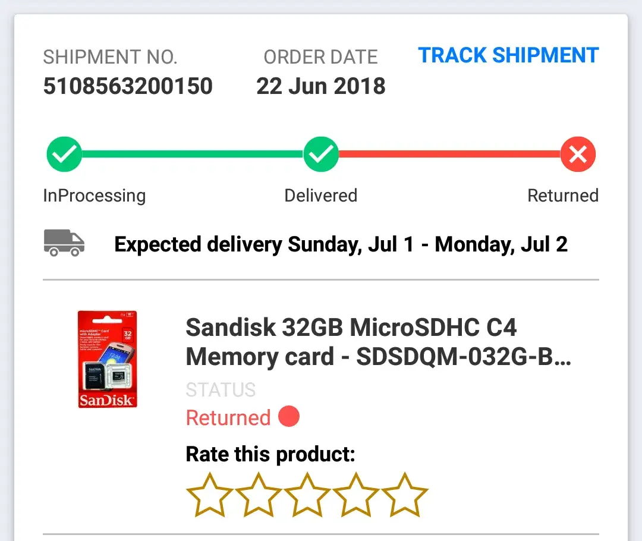Click the order date 22 Jun 2018
Image resolution: width=642 pixels, height=541 pixels.
click(321, 86)
